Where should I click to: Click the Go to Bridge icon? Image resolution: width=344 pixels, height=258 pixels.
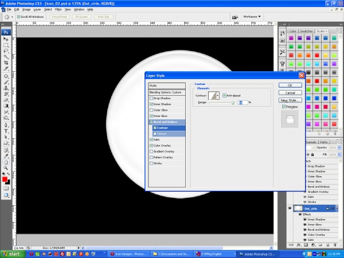(235, 17)
